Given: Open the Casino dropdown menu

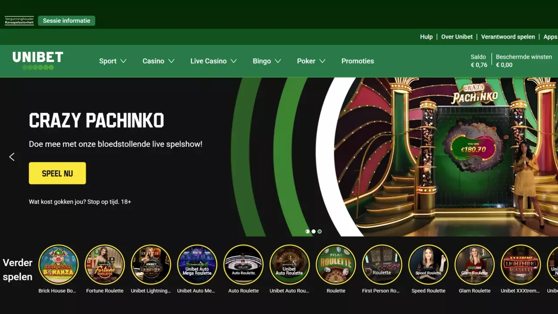Looking at the screenshot, I should tap(158, 61).
